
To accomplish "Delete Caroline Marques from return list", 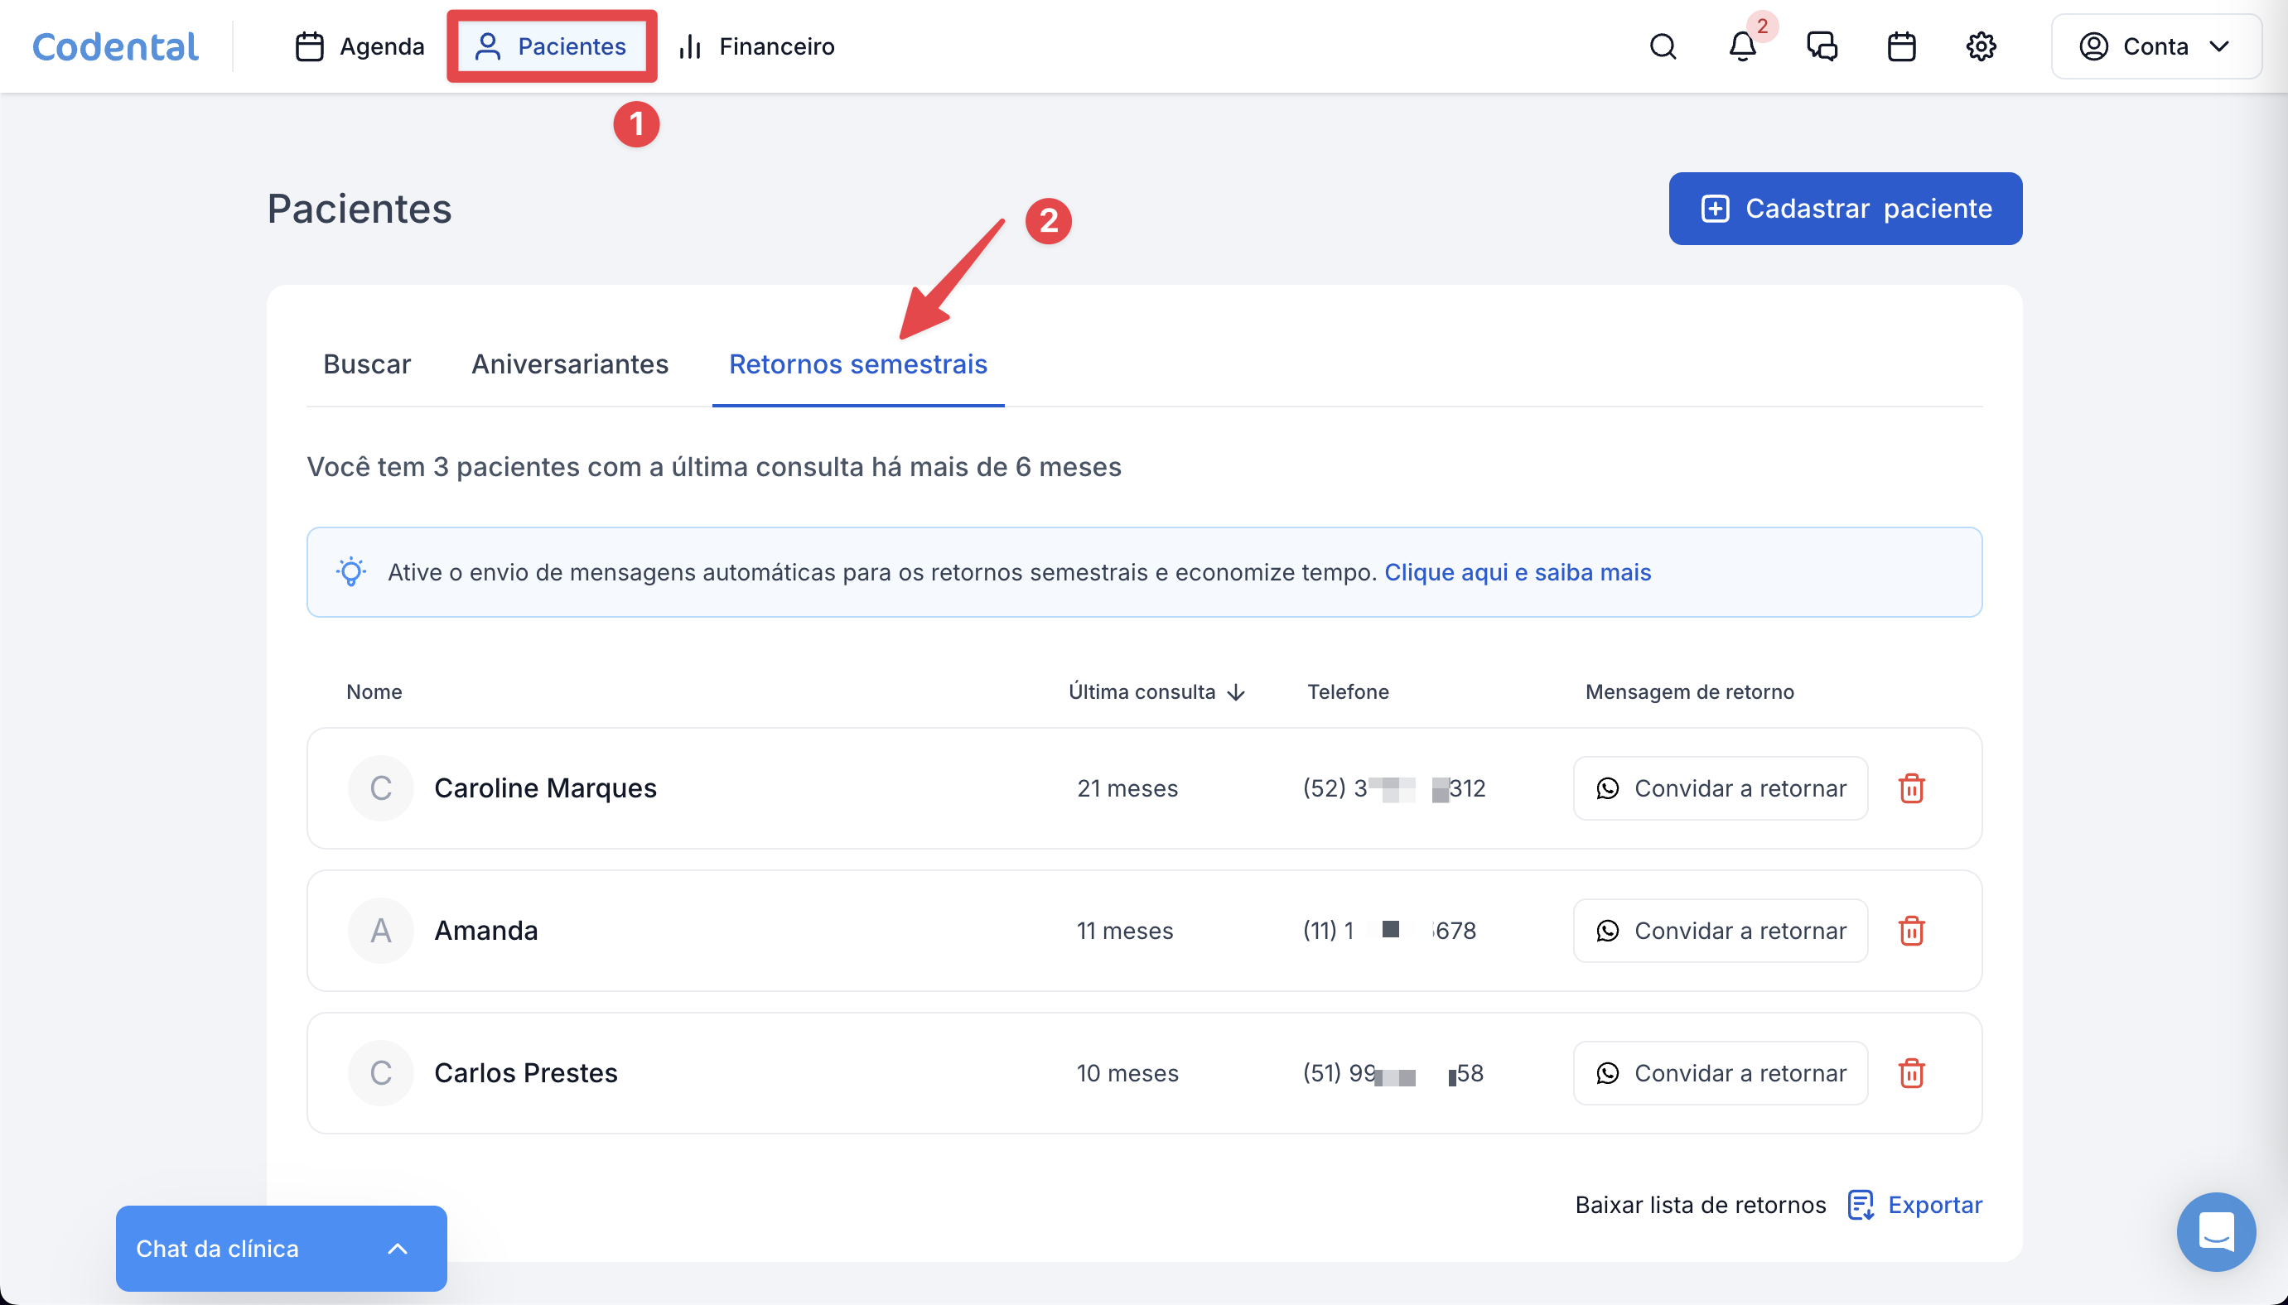I will (x=1910, y=789).
